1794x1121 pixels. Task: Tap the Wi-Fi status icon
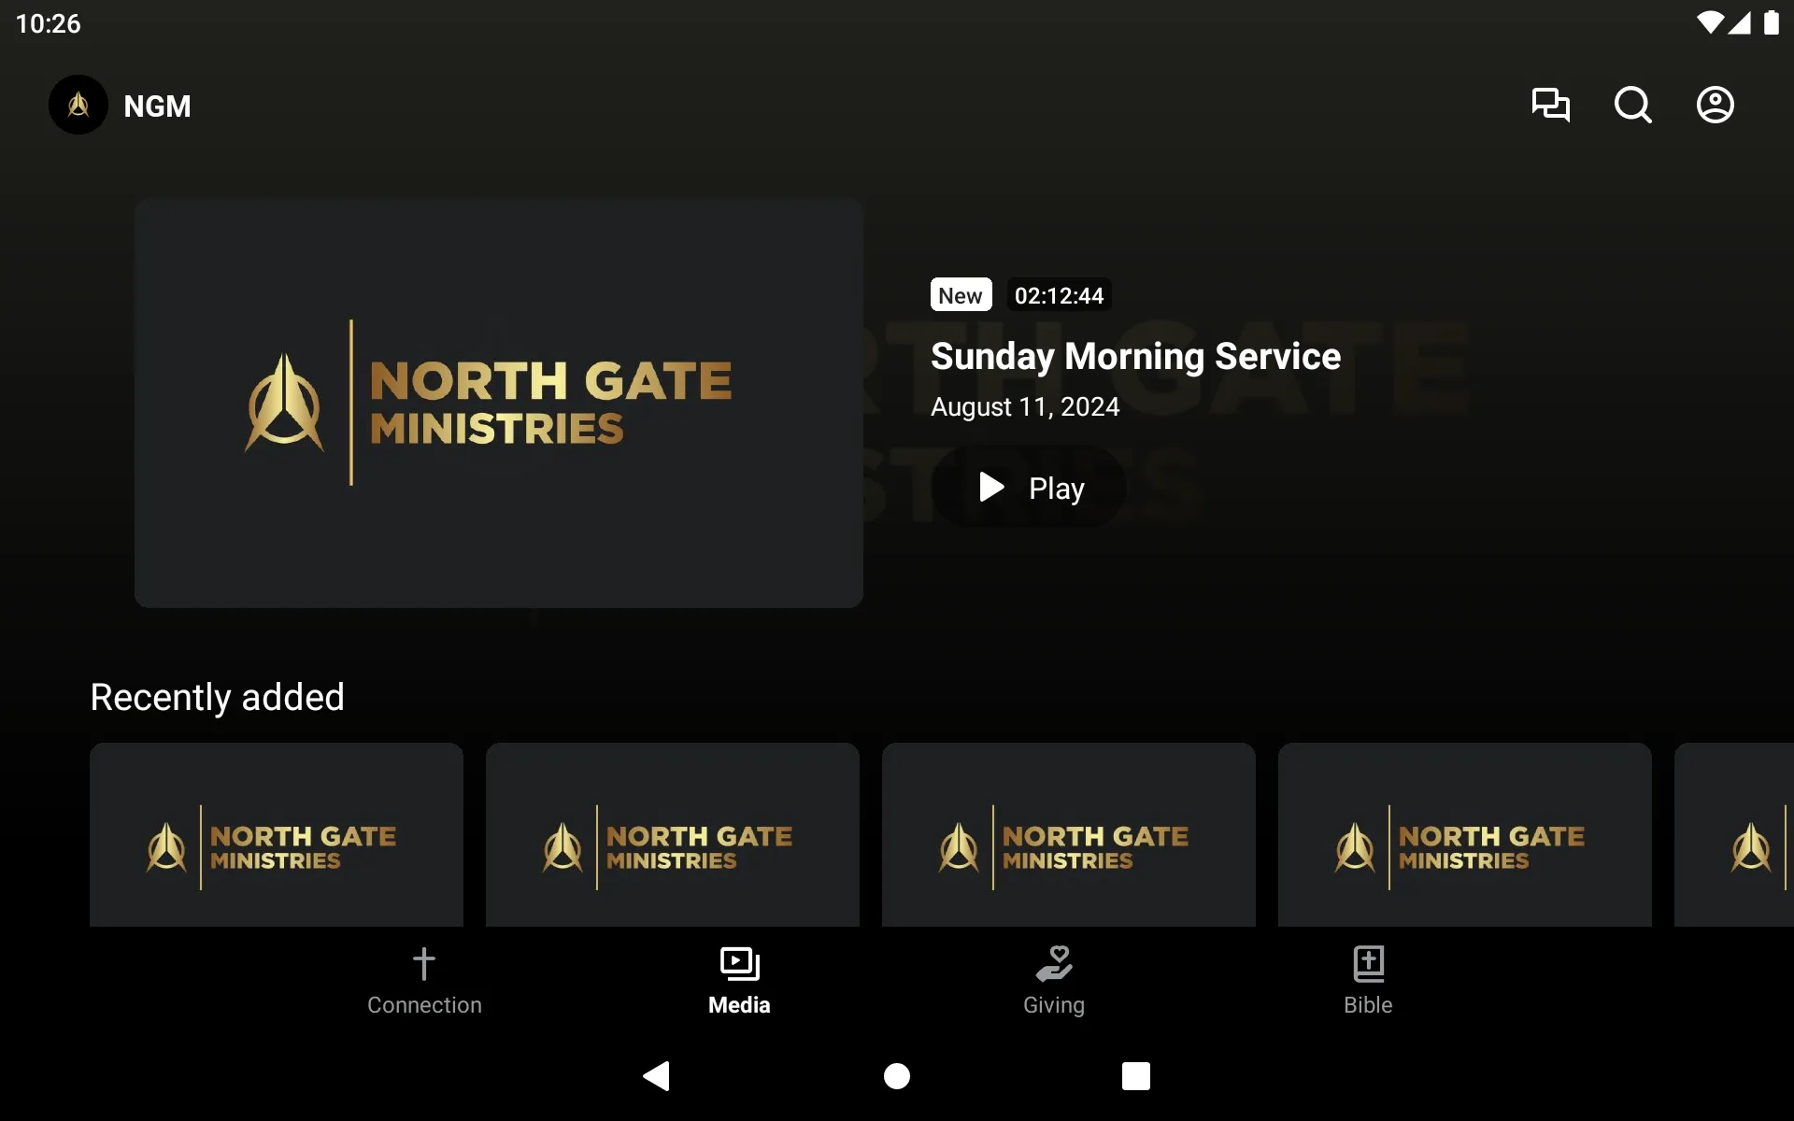click(1710, 22)
